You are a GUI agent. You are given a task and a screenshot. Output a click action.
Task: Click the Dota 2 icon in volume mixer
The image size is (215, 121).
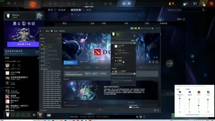[199, 92]
